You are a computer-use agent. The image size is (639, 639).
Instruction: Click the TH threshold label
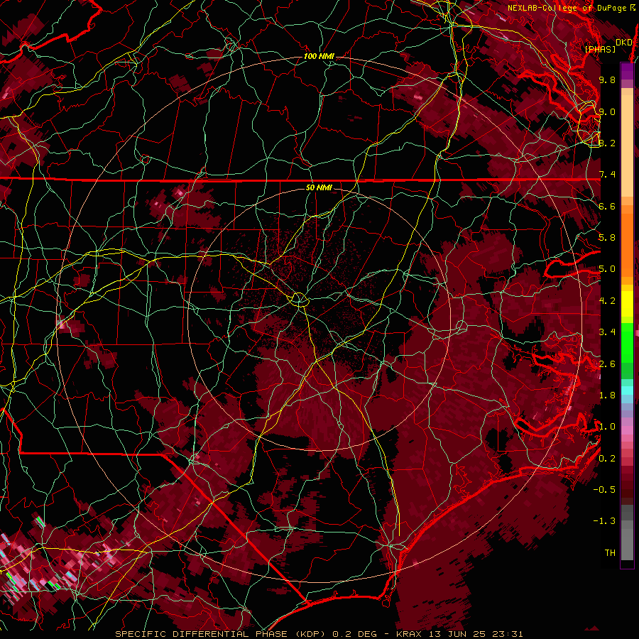click(610, 553)
